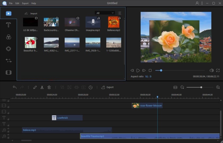Screen dimensions: 223x143
Task: Enter fullscreen preview mode
Action: [x=218, y=70]
